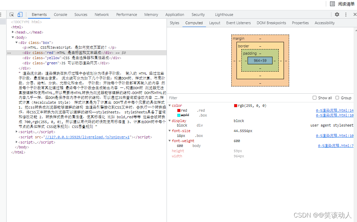Expand the first collapsed script node
Image resolution: width=357 pixels, height=222 pixels.
pyautogui.click(x=16, y=132)
